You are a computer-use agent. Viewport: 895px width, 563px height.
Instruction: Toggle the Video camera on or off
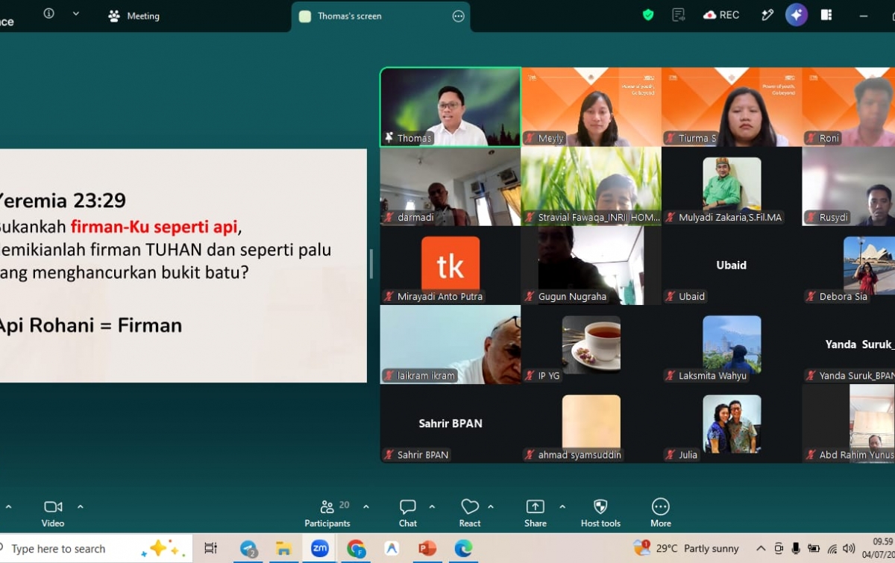pos(53,507)
